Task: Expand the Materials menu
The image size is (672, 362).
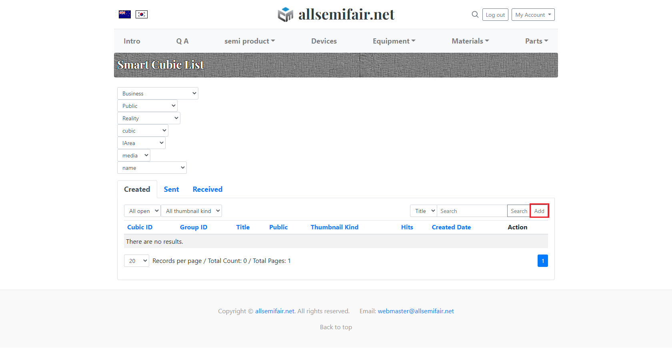Action: (470, 41)
